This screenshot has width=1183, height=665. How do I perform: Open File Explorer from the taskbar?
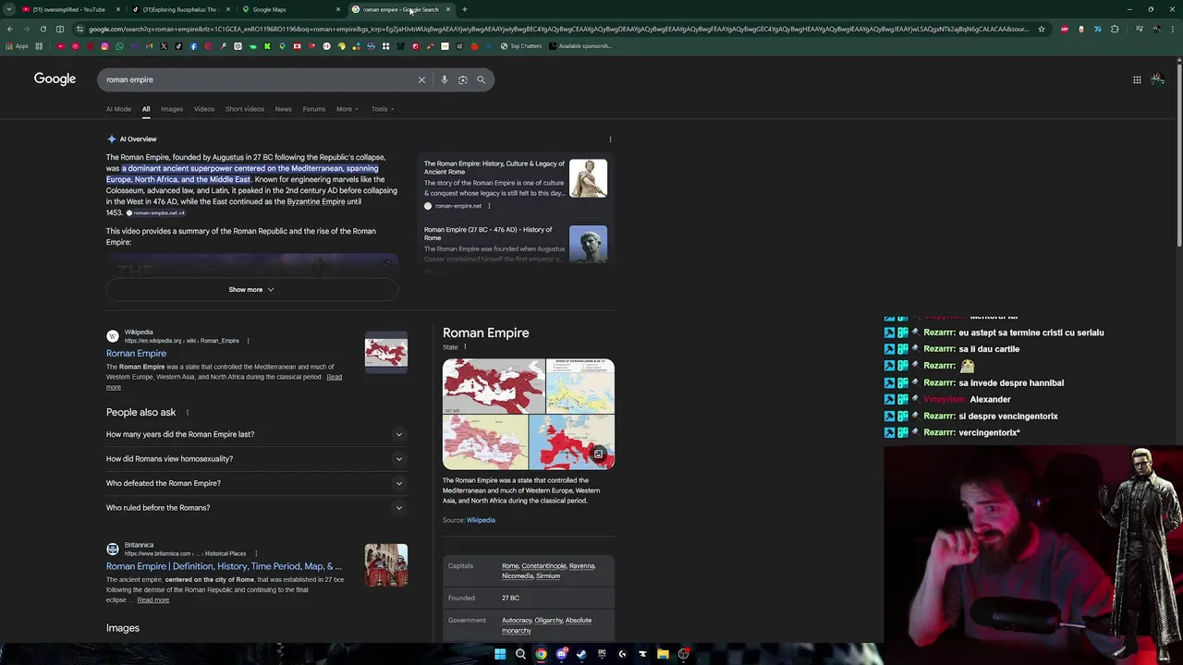click(x=663, y=654)
